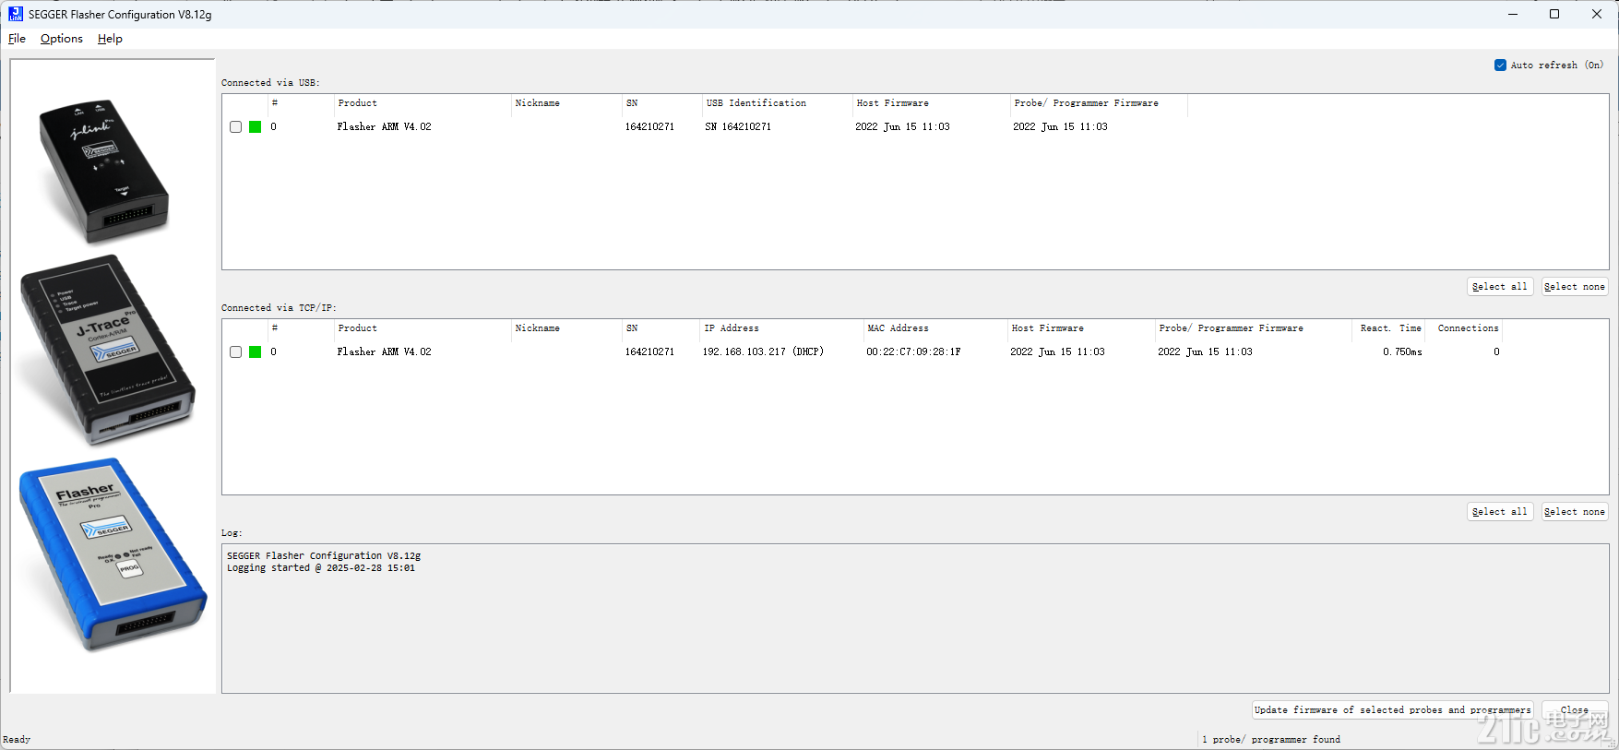Click Nickname column header in TCP/IP table
This screenshot has width=1619, height=750.
coord(567,328)
